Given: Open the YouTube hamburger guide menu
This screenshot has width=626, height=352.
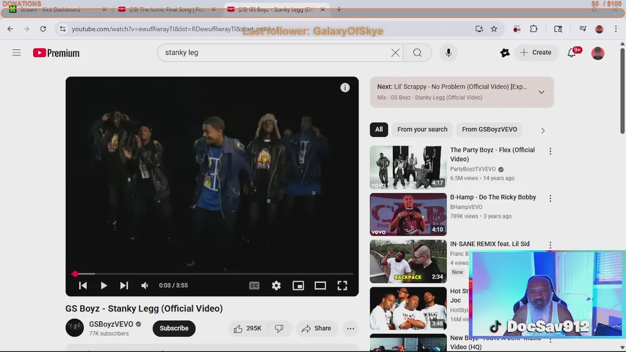Looking at the screenshot, I should coord(17,53).
